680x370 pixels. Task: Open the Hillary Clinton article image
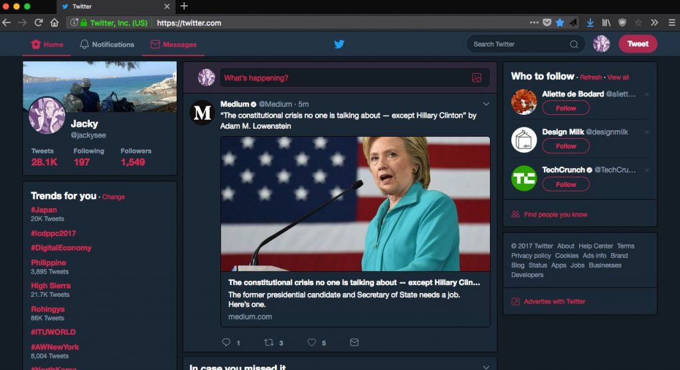pos(355,204)
